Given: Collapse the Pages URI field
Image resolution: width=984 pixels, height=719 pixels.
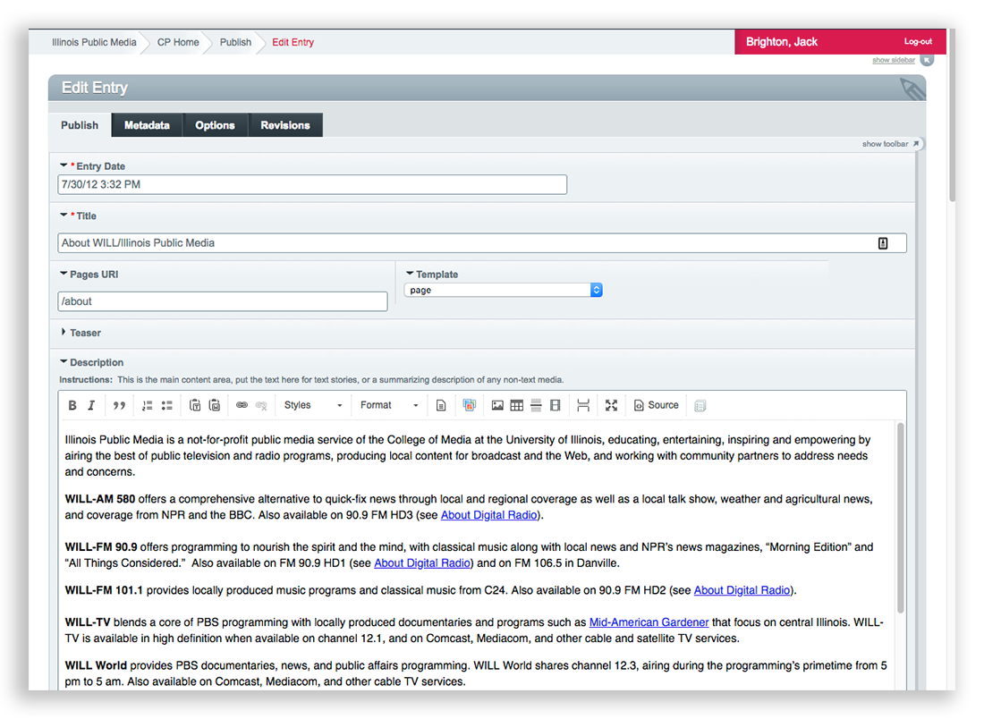Looking at the screenshot, I should coord(64,274).
